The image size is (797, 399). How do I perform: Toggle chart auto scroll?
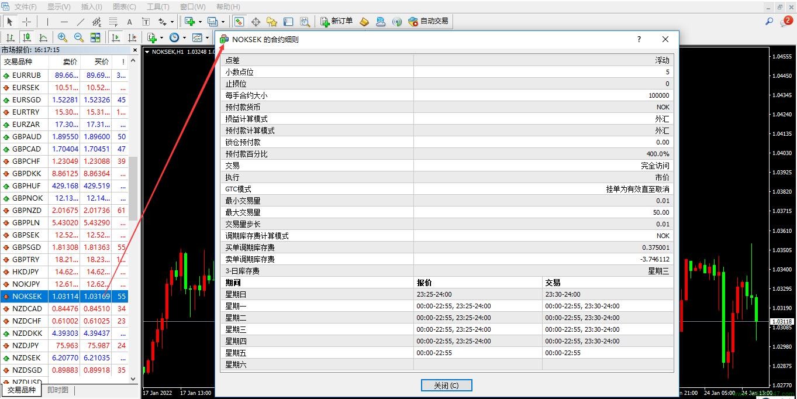tap(116, 37)
